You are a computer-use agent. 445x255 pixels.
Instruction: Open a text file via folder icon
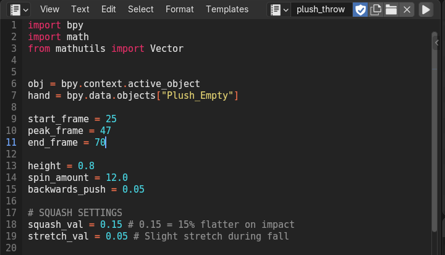pyautogui.click(x=391, y=9)
